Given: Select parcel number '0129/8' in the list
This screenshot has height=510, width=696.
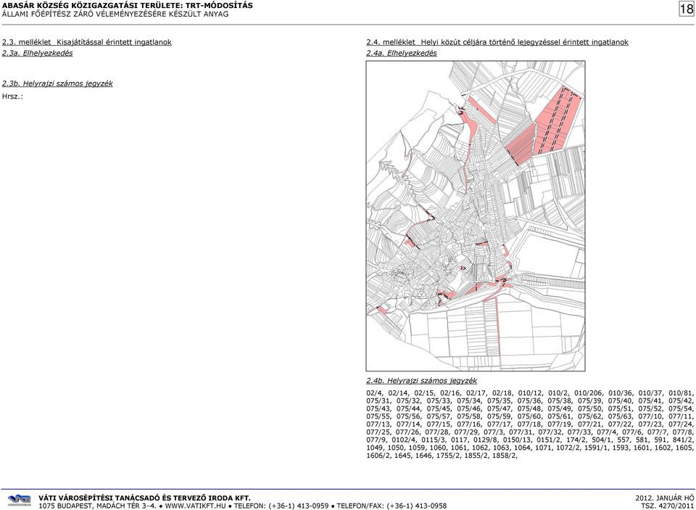Looking at the screenshot, I should pyautogui.click(x=486, y=440).
